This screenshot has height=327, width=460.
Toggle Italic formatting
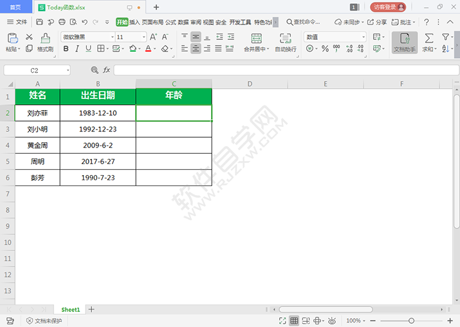tap(77, 48)
